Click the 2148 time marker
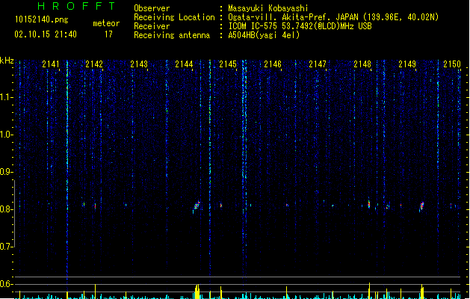This screenshot has width=470, height=299. click(x=362, y=64)
